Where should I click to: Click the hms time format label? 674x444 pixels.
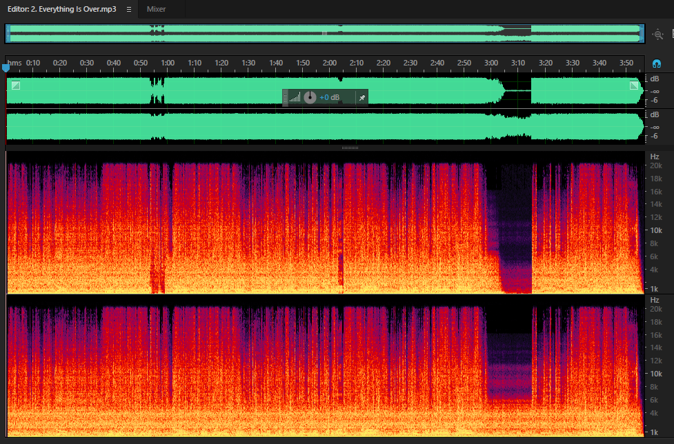tap(14, 63)
